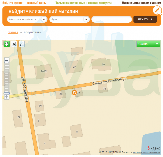Open Условия использования link
Viewport: 163px width, 157px height.
click(146, 152)
